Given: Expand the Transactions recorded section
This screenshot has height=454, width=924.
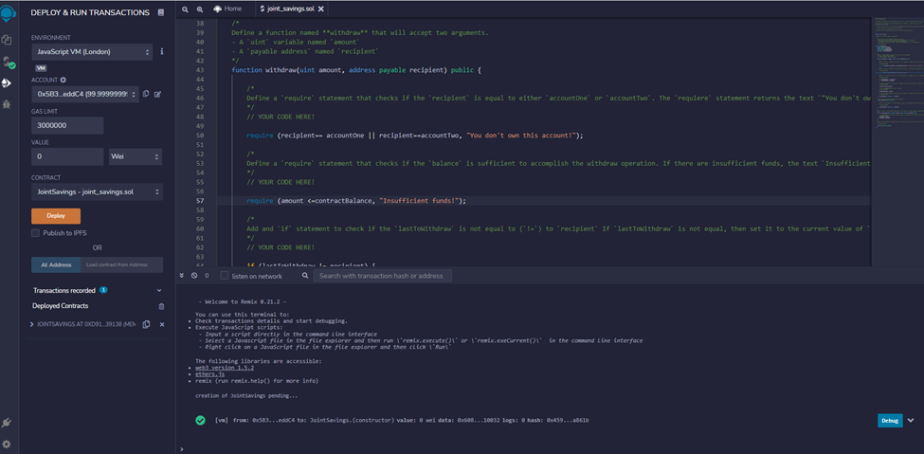Looking at the screenshot, I should point(158,291).
